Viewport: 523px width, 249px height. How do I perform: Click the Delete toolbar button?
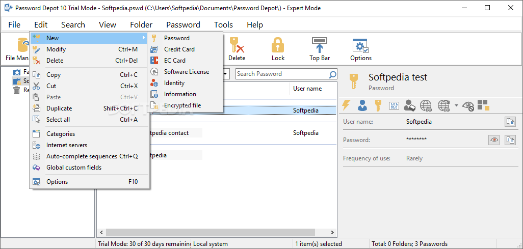coord(237,49)
